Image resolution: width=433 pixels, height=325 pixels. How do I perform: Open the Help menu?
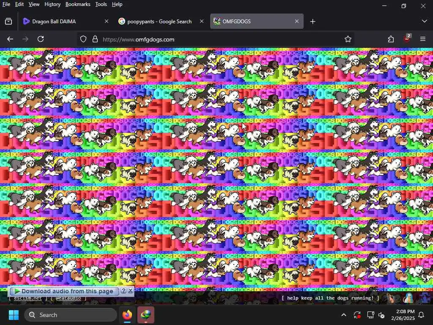(x=117, y=4)
